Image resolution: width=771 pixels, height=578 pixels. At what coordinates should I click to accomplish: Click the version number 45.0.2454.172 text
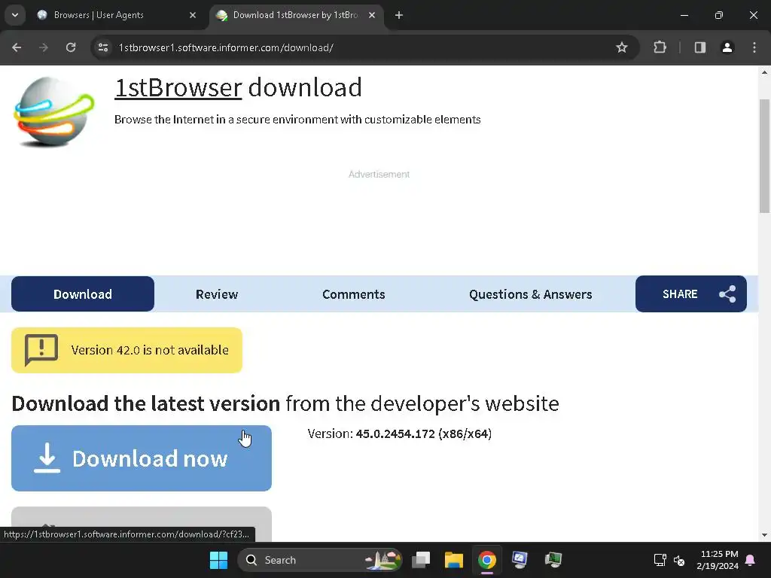(395, 433)
